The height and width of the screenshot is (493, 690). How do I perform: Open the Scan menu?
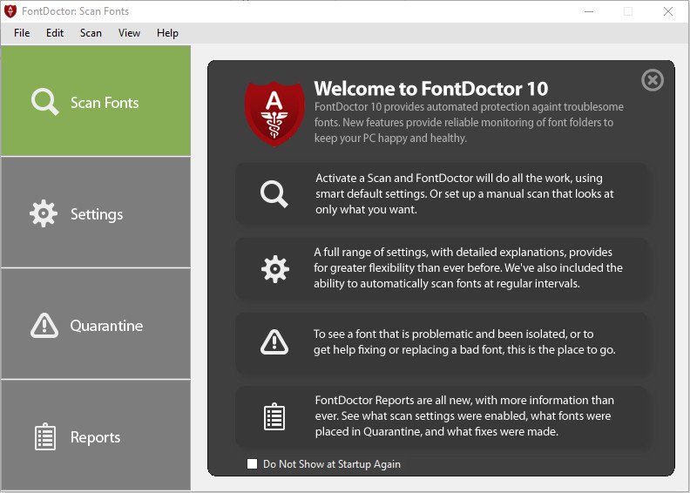(x=91, y=33)
